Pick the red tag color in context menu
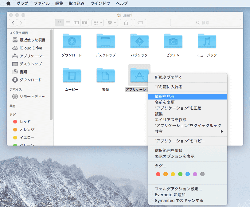Image resolution: width=250 pixels, height=207 pixels. 158,174
